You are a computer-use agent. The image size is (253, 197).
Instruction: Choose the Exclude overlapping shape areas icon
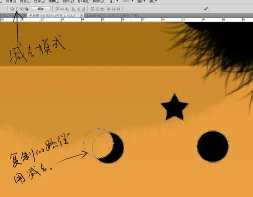[x=27, y=9]
